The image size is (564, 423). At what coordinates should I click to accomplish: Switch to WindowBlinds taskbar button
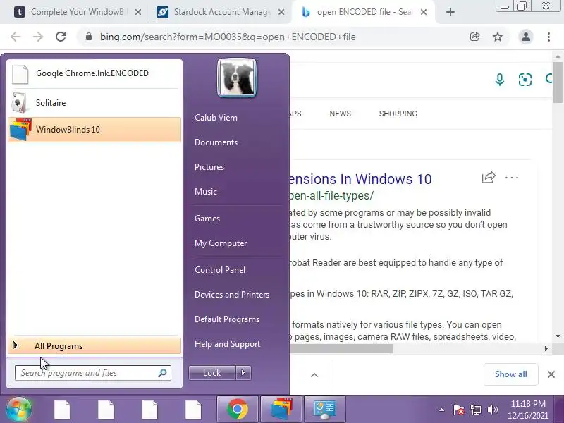[x=281, y=410]
